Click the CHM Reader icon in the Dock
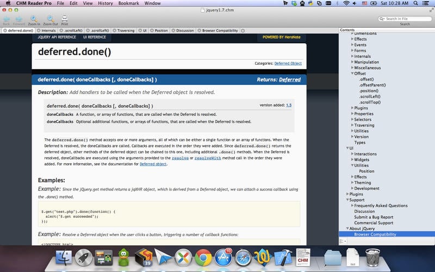Viewport: 435px width, 272px height. pos(303,257)
